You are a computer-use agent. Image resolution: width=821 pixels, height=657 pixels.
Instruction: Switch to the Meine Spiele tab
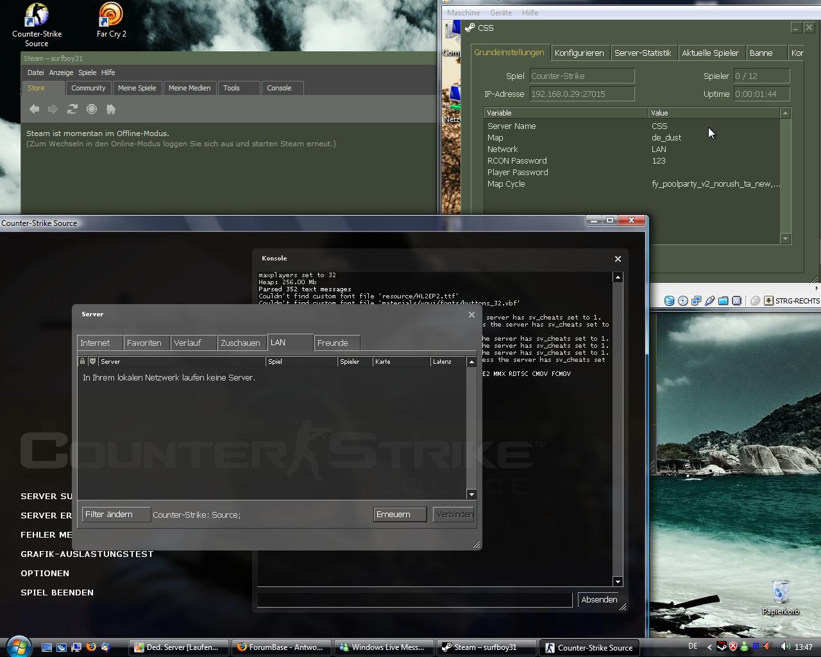137,88
